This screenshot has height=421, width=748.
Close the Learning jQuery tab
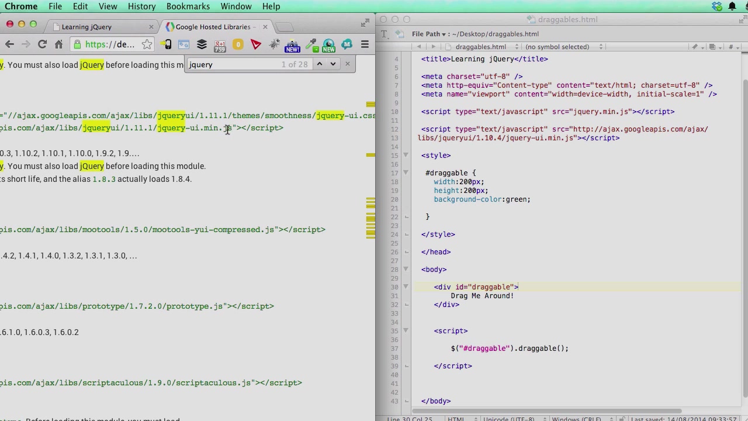pyautogui.click(x=151, y=27)
